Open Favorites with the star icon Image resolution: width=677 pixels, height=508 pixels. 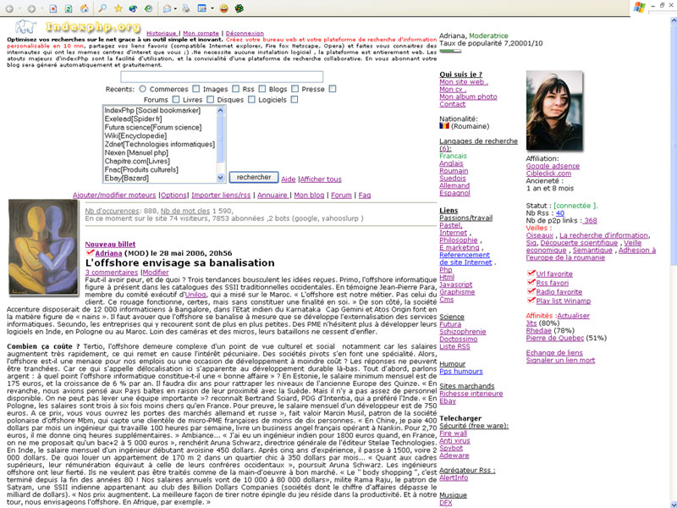coord(118,8)
